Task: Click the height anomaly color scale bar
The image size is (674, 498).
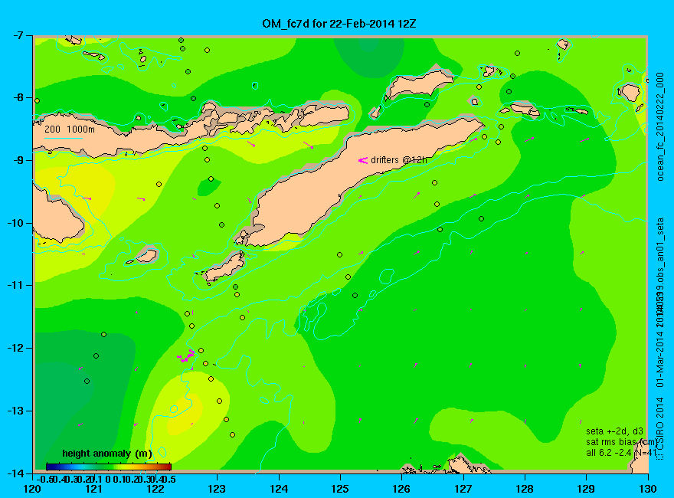Action: 109,467
